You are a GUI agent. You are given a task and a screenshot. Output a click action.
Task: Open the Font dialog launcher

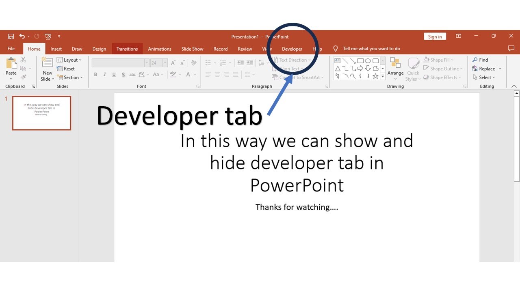198,86
